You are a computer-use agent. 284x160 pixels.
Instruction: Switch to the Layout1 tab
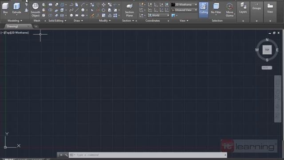click(23, 159)
